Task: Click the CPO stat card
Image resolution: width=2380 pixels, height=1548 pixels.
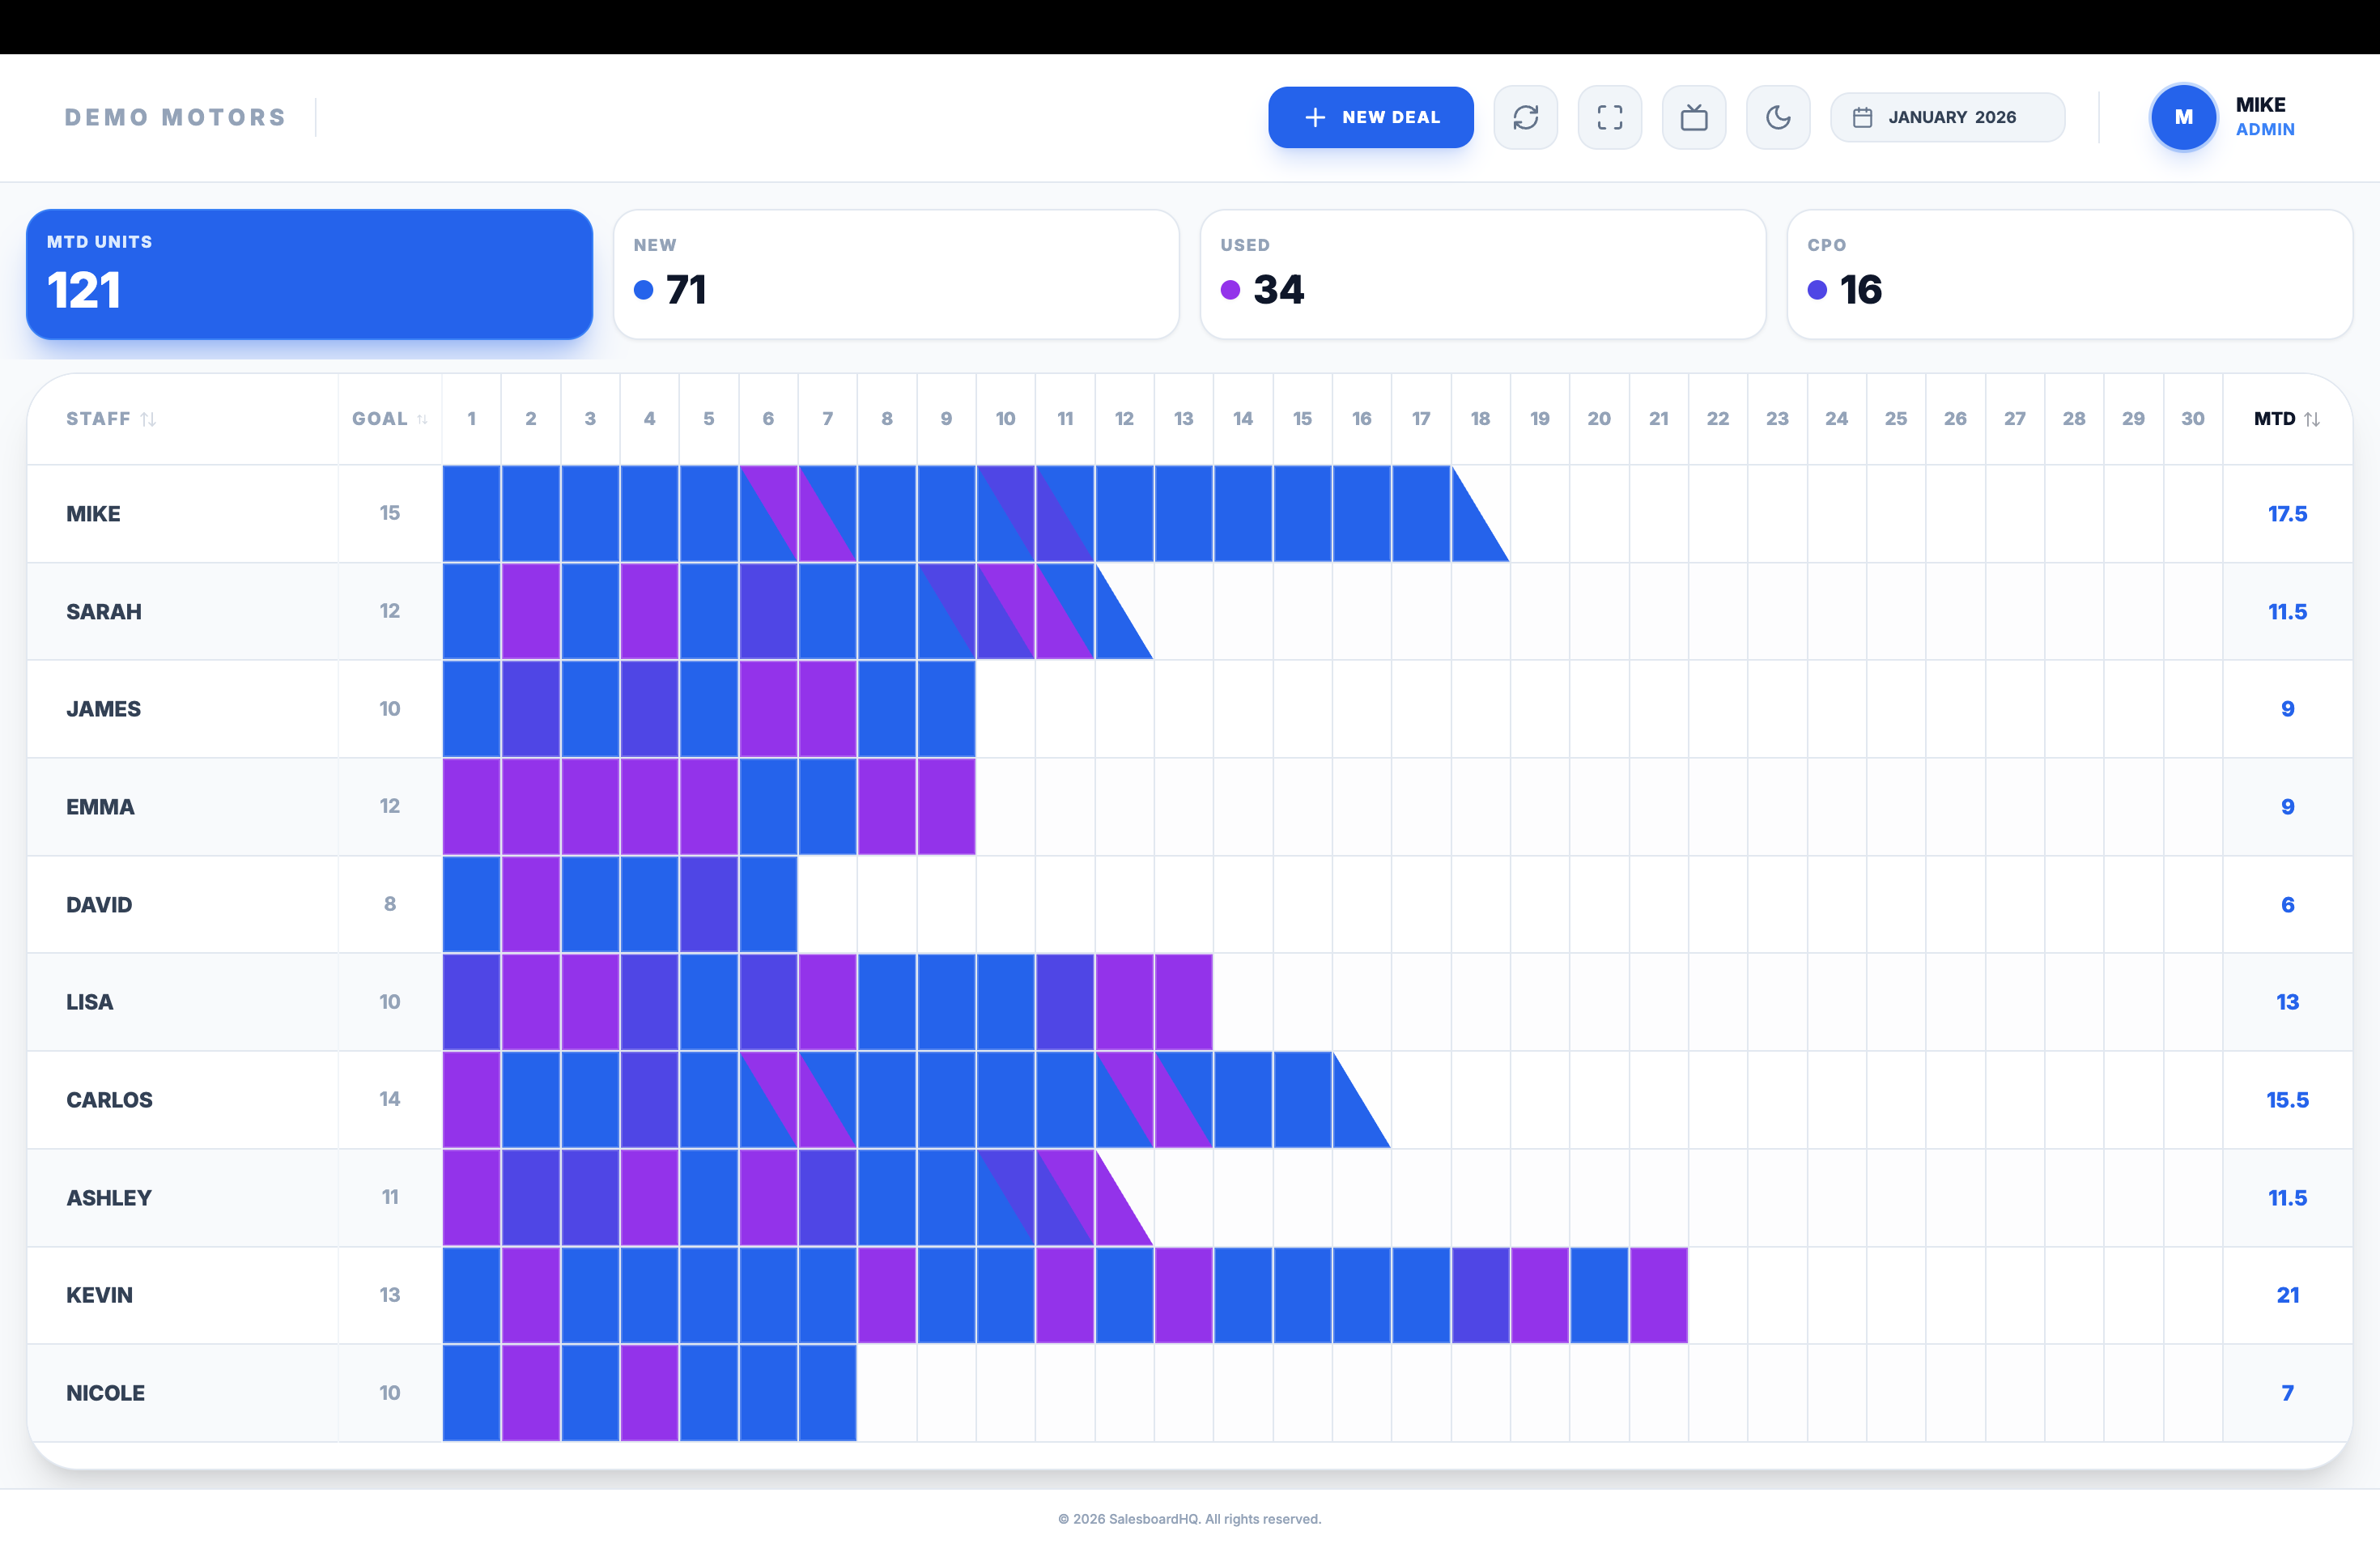Action: tap(2069, 274)
